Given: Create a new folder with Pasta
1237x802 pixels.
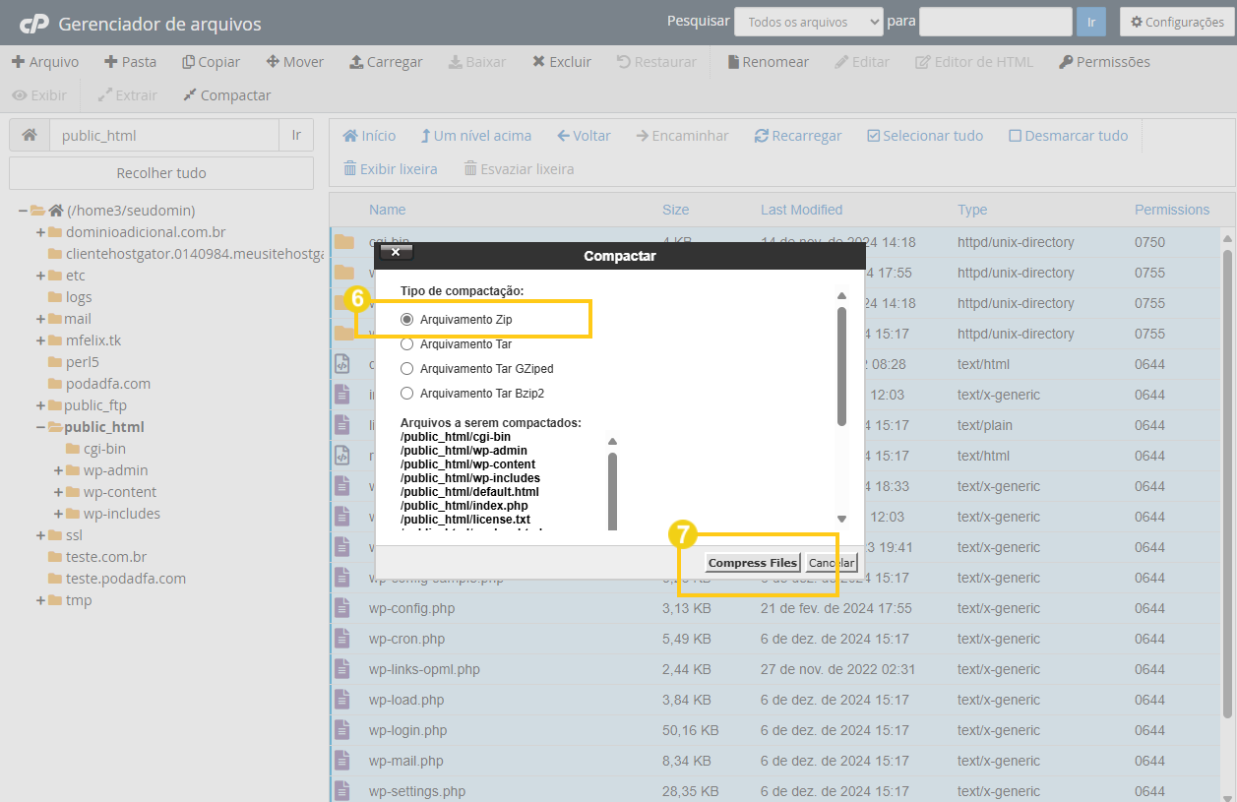Looking at the screenshot, I should [x=130, y=61].
